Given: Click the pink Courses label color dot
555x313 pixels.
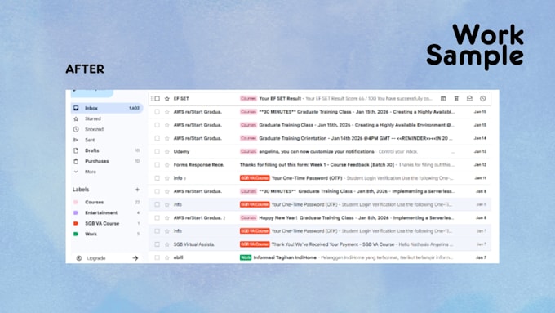Looking at the screenshot, I should pyautogui.click(x=75, y=203).
